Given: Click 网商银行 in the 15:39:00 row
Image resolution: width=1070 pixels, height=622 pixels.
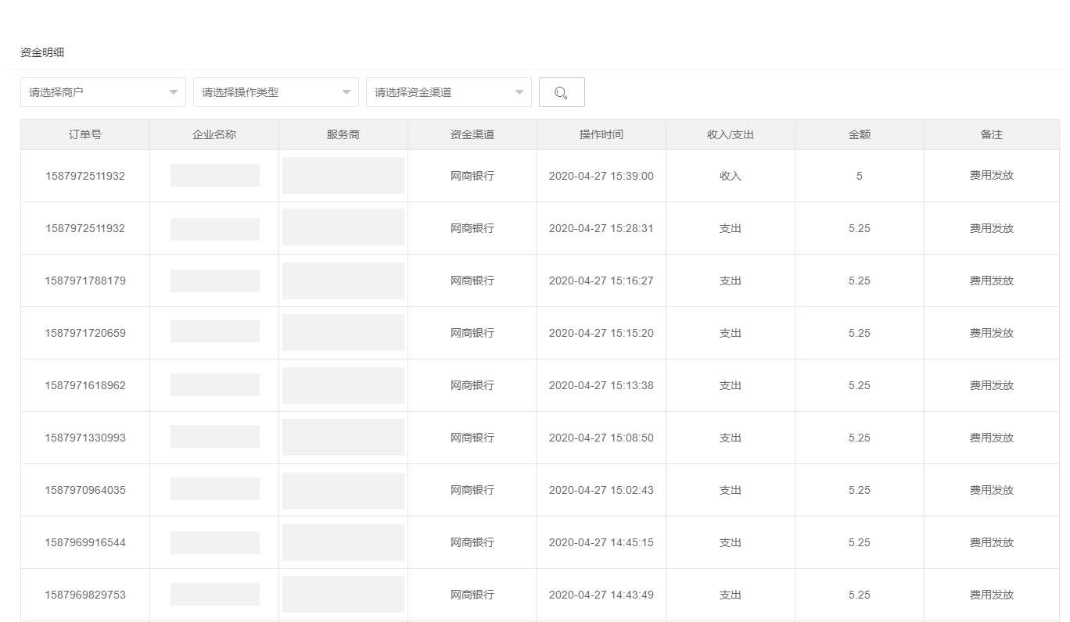Looking at the screenshot, I should [472, 176].
